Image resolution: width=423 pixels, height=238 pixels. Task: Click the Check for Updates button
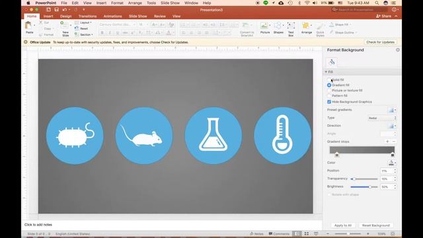point(381,42)
